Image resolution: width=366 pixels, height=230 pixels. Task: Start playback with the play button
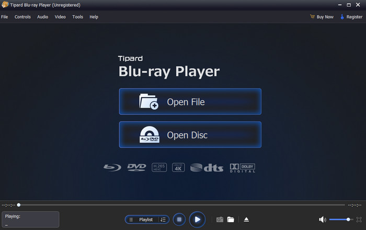point(197,219)
